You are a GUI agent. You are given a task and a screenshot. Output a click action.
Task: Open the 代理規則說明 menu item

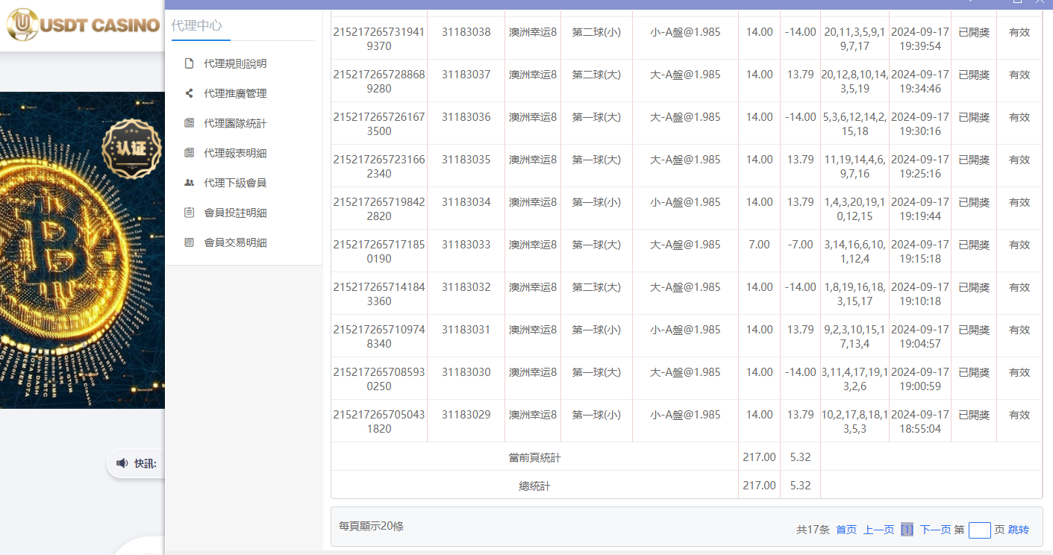235,63
